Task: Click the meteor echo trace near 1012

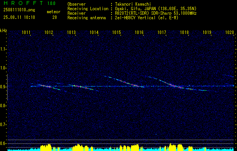Action: click(49, 87)
